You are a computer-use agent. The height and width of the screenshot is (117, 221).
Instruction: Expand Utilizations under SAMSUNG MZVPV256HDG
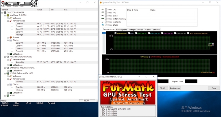8,71
